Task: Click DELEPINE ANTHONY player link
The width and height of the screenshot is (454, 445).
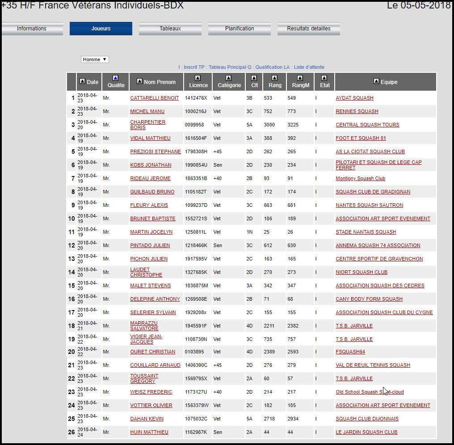Action: pyautogui.click(x=155, y=299)
